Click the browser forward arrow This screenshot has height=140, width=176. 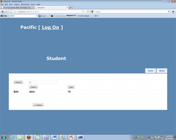click(6, 12)
